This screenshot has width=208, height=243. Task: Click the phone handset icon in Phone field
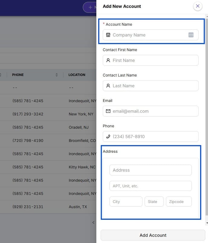(x=108, y=137)
